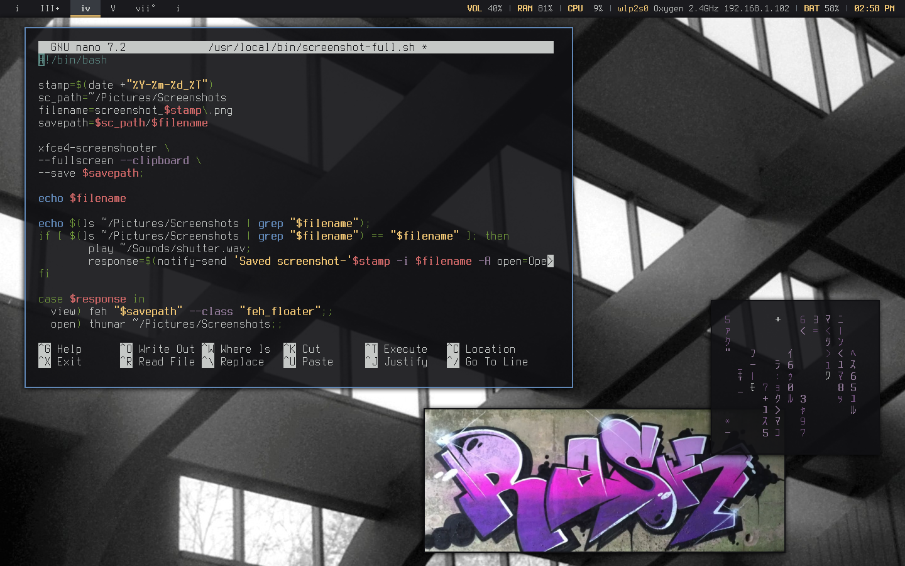The image size is (905, 566).
Task: Click the case $response in line
Action: click(91, 299)
